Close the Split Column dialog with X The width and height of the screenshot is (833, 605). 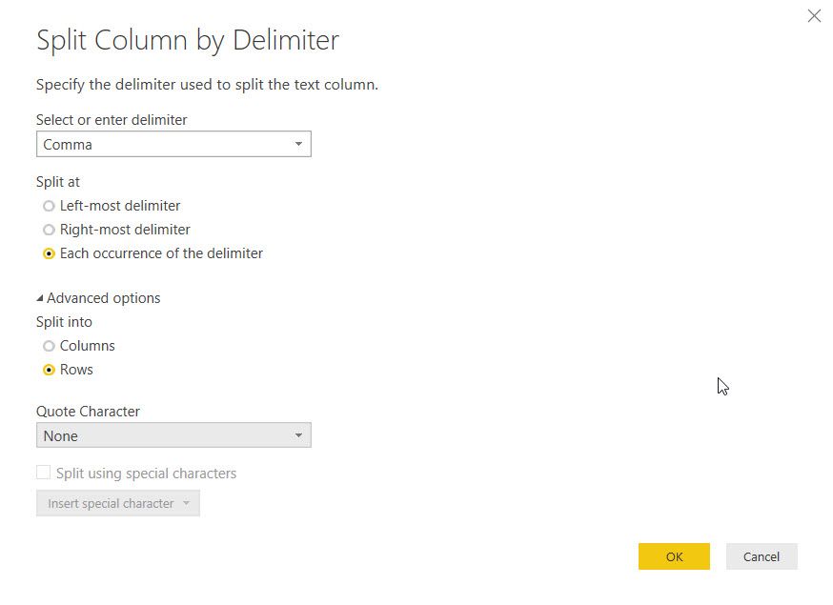point(814,16)
